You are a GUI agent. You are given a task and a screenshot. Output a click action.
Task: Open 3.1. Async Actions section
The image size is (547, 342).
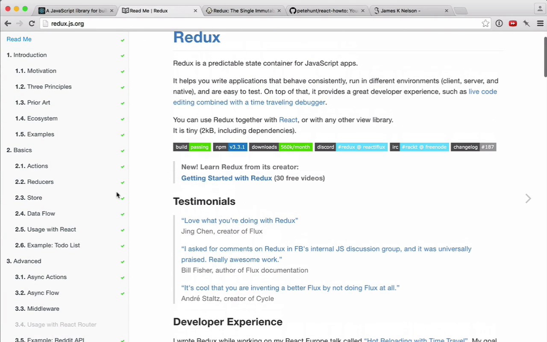coord(41,276)
